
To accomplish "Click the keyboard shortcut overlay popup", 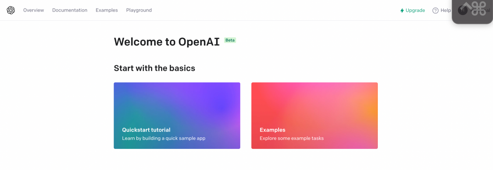I will tap(473, 12).
